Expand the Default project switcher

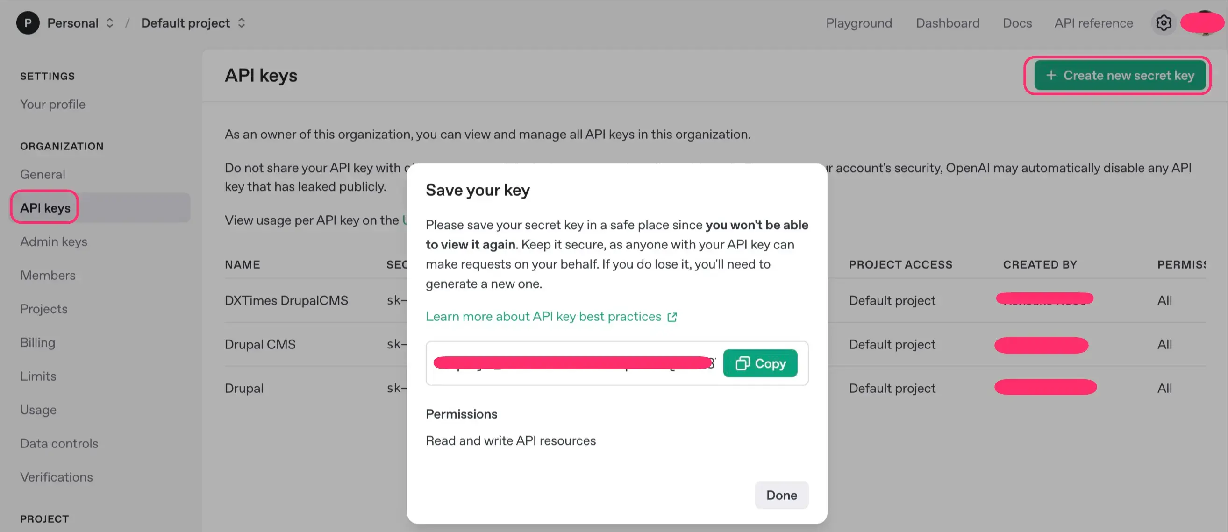point(242,23)
